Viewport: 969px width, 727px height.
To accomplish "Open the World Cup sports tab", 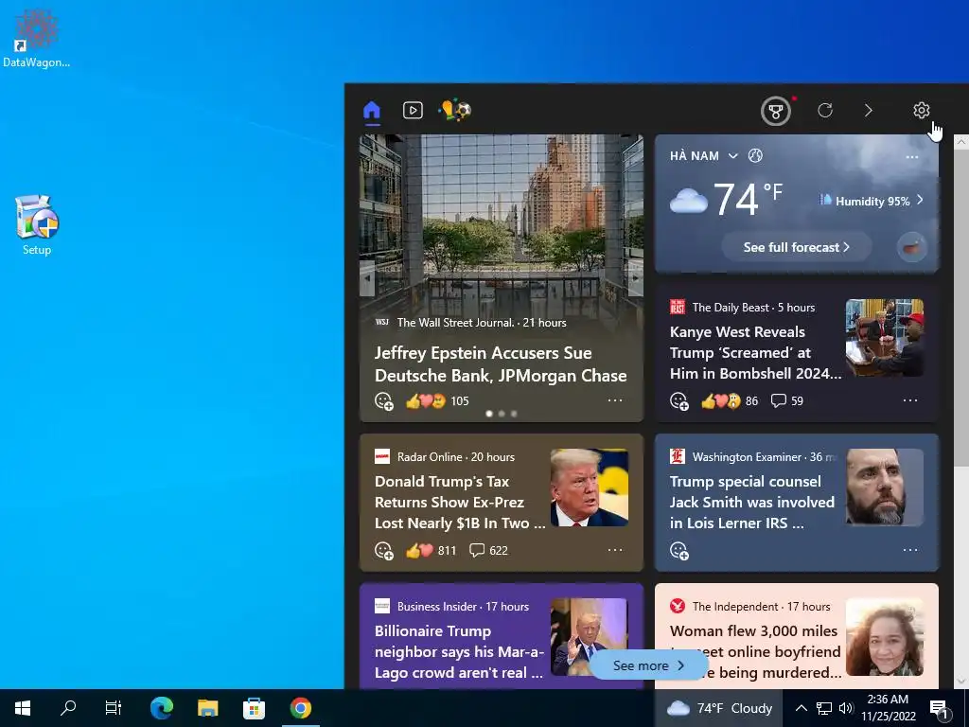I will coord(455,110).
